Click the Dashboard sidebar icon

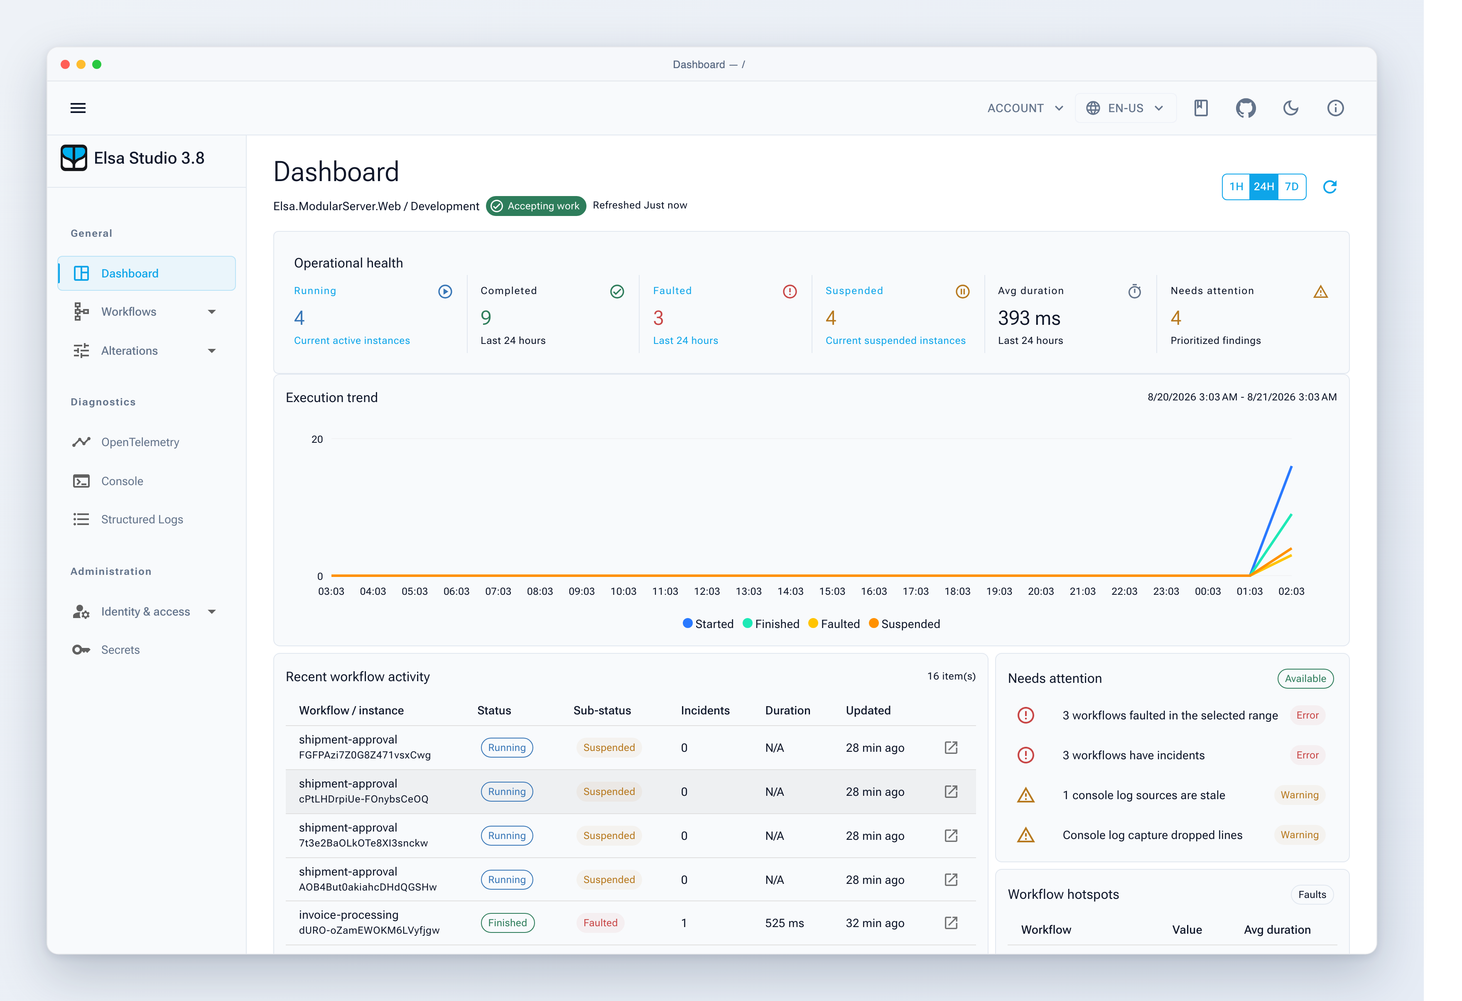coord(81,273)
